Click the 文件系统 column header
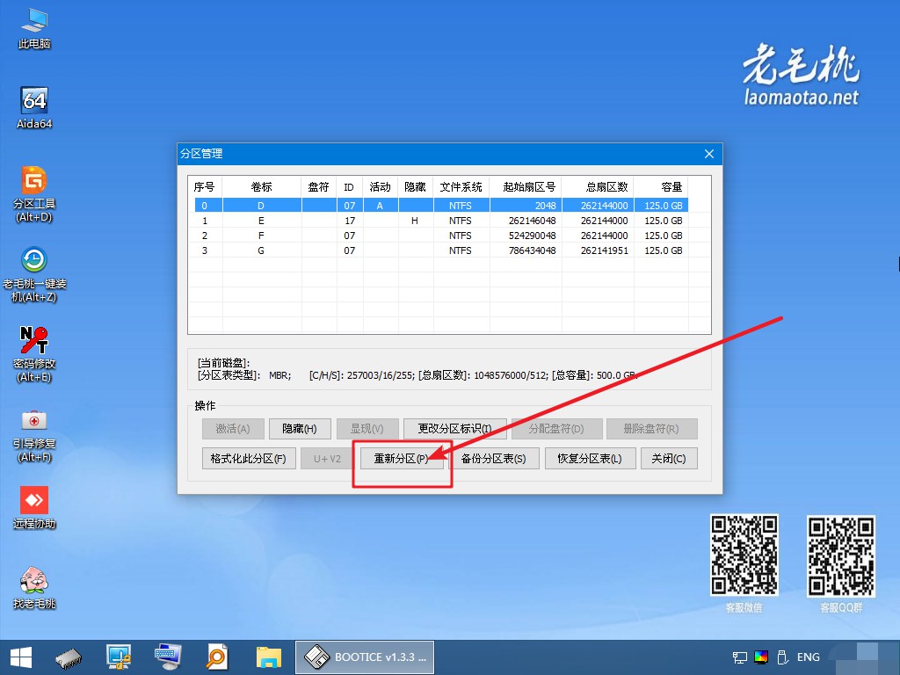Viewport: 900px width, 675px height. [x=461, y=187]
